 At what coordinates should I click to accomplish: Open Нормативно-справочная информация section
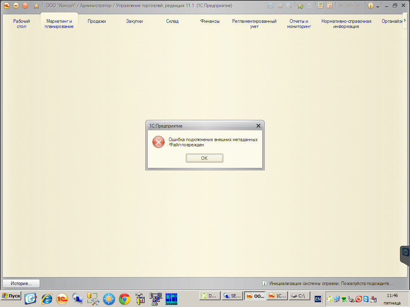(x=346, y=24)
